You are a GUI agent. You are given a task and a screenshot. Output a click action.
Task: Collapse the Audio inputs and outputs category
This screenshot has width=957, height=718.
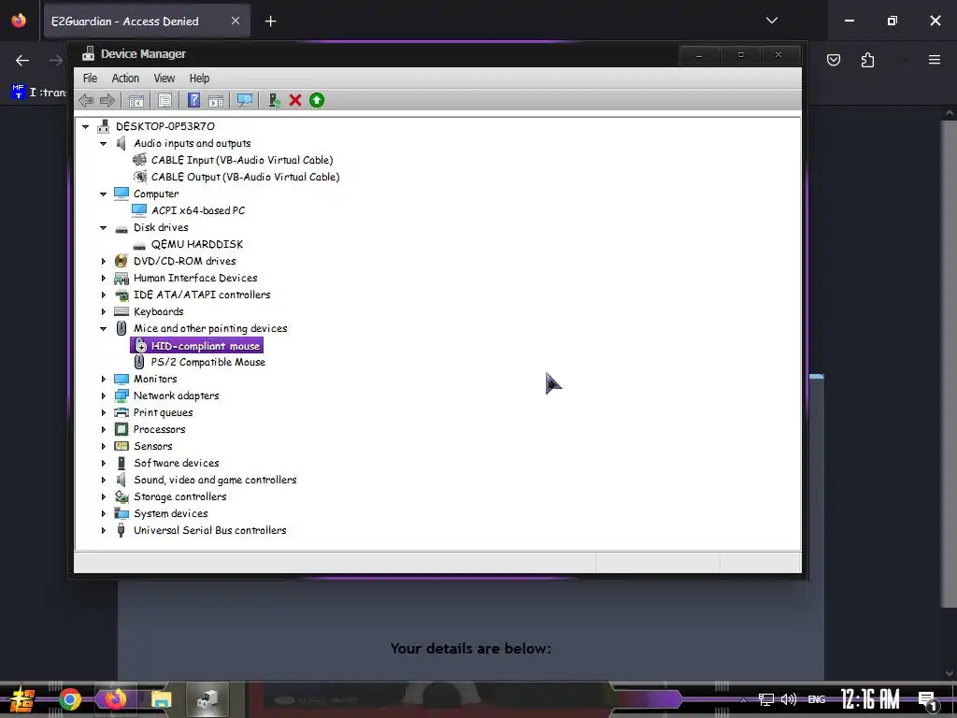(103, 143)
